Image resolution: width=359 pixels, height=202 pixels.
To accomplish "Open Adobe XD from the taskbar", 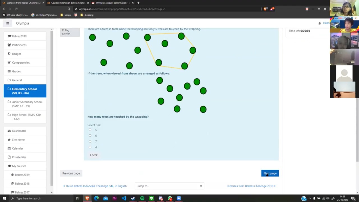I will click(115, 198).
